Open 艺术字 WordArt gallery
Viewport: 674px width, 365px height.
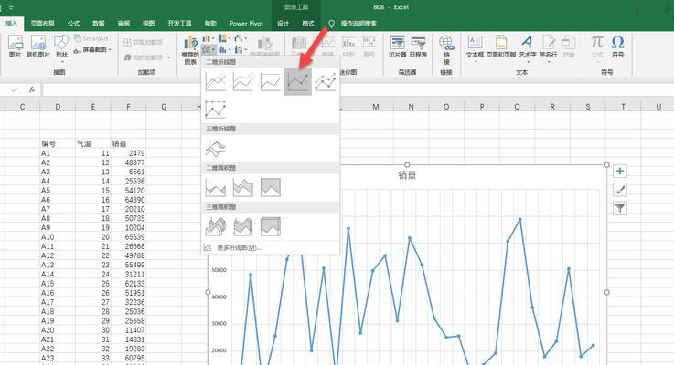[x=527, y=49]
